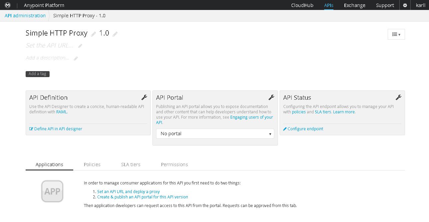
Task: Click the MuleSoft logo icon
Action: coord(8,5)
